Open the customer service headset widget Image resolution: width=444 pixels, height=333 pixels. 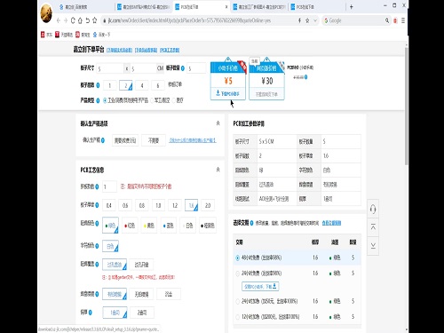[x=373, y=209]
